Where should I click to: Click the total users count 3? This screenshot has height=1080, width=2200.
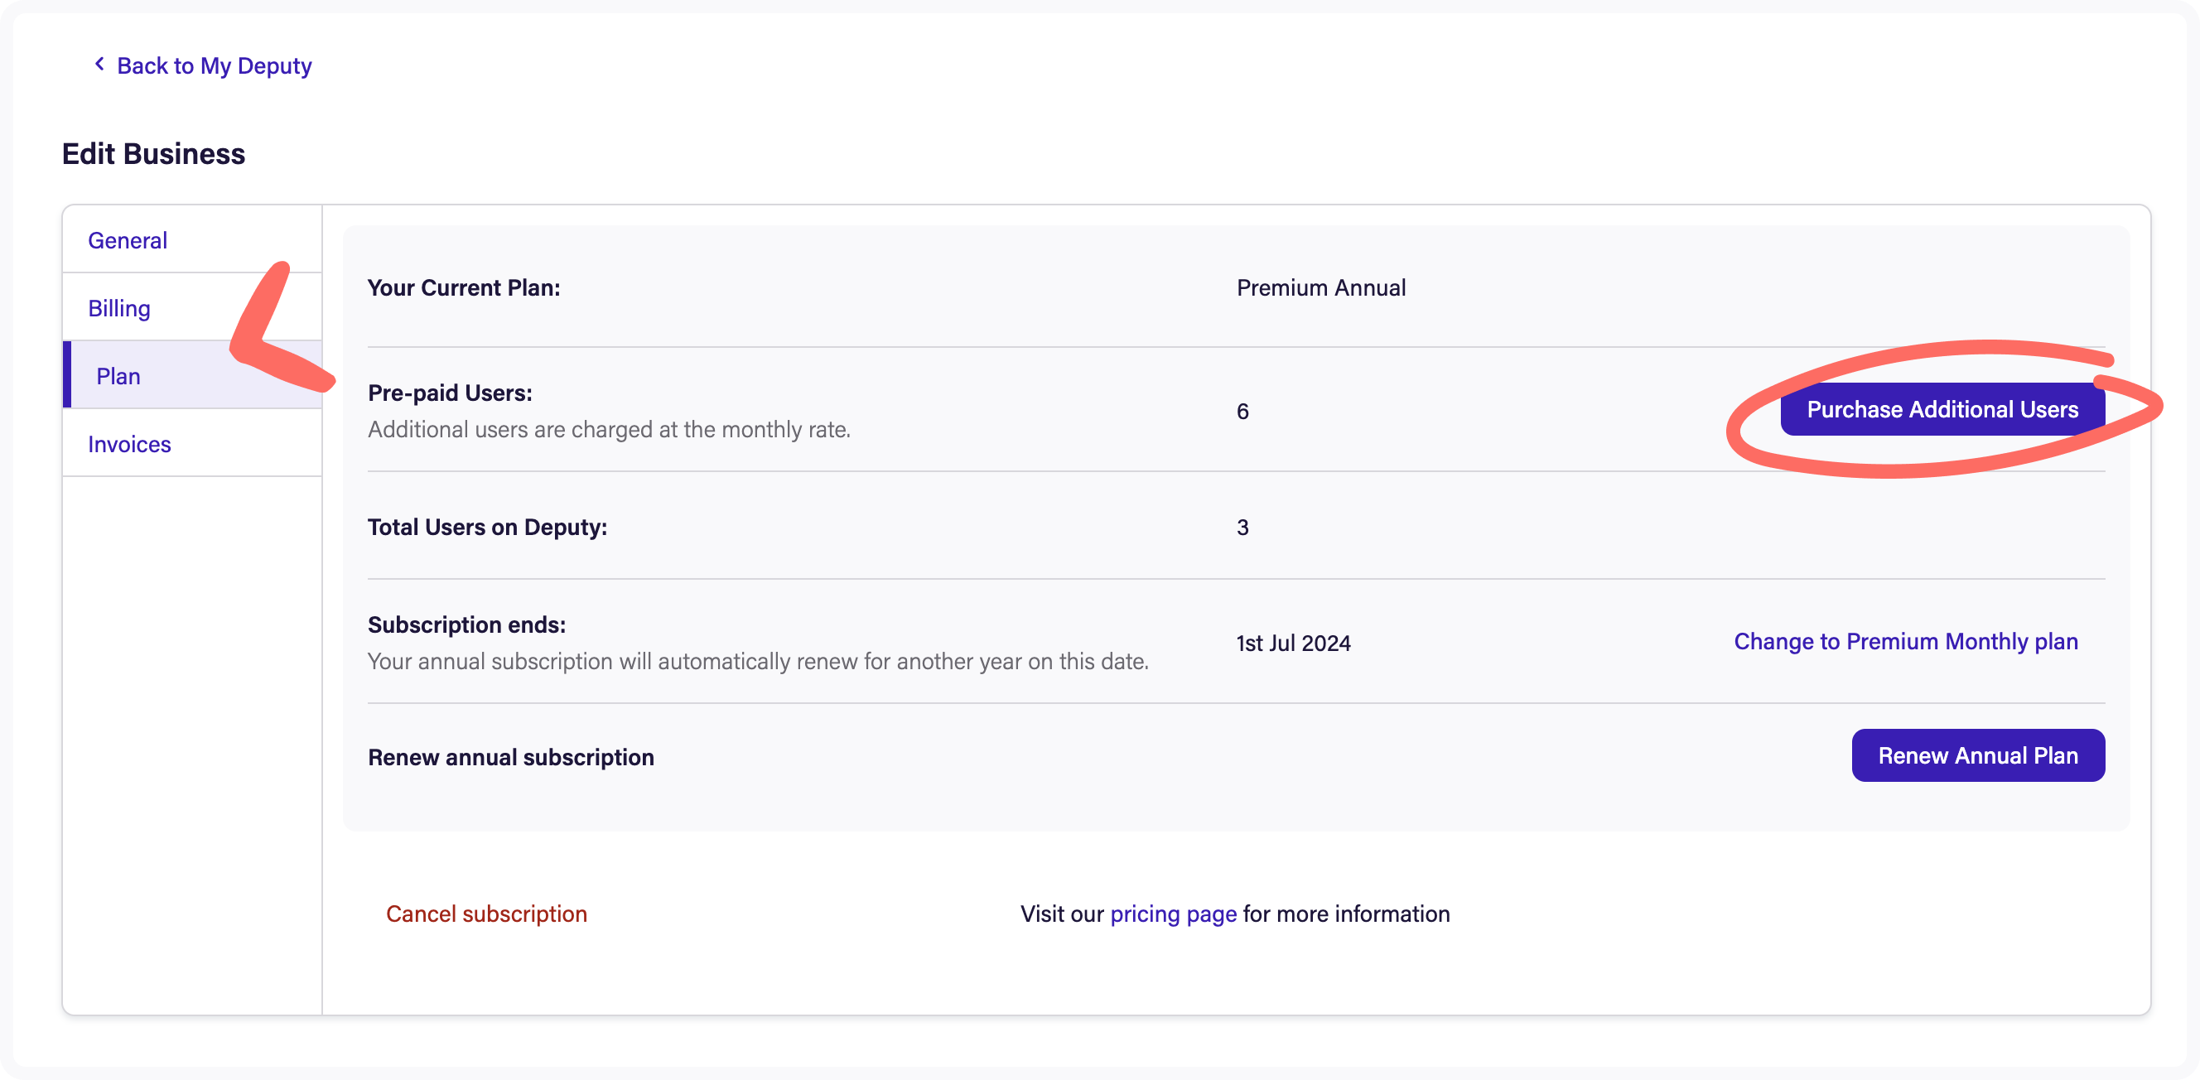tap(1242, 528)
